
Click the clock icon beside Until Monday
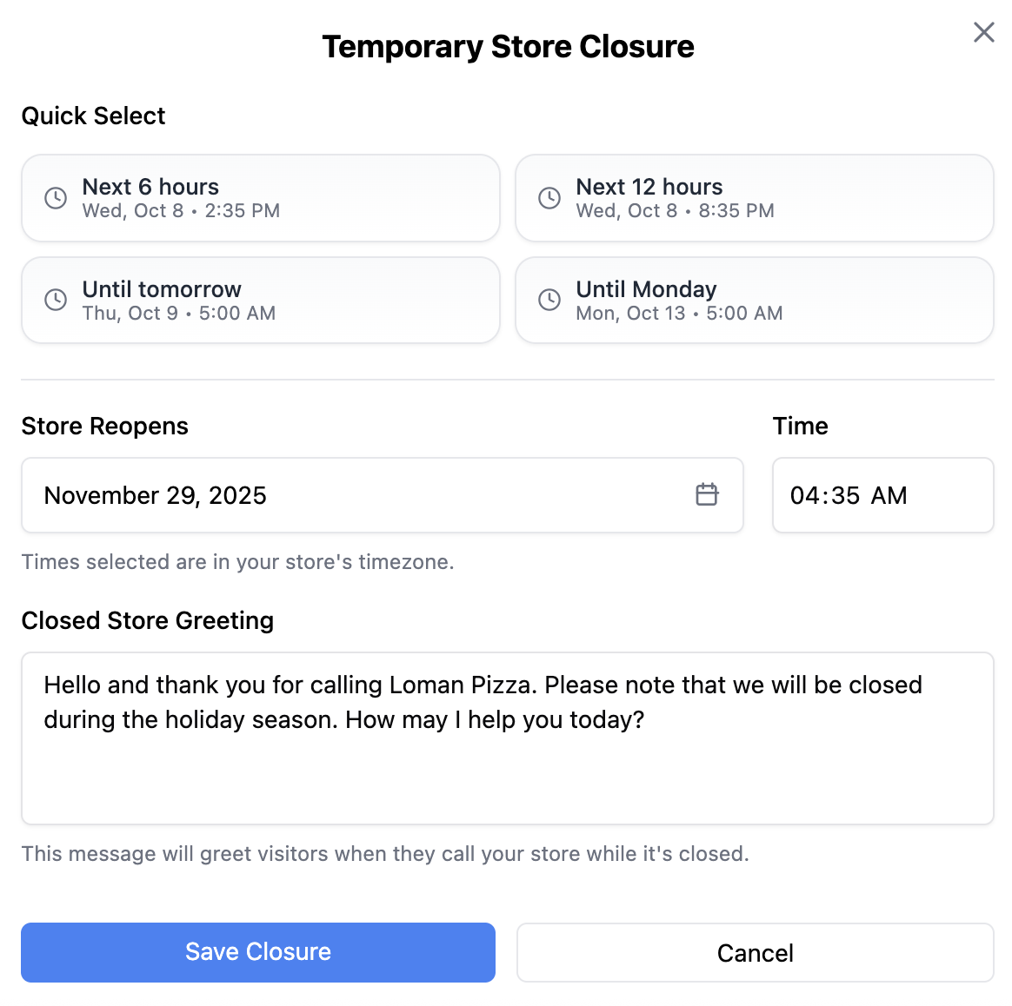(x=549, y=301)
